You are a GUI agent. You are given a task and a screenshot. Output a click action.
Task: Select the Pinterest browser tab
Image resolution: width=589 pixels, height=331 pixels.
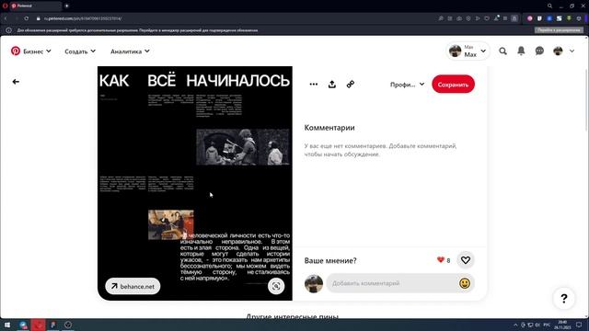pos(36,6)
